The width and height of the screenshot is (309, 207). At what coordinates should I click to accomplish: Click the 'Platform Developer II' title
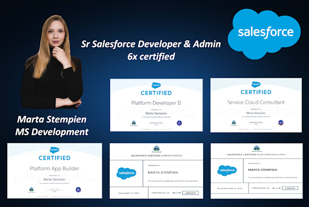tap(156, 103)
